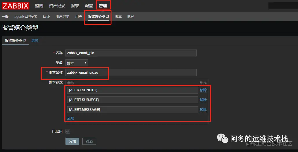Click the 脚本参数 label
The height and width of the screenshot is (152, 298).
(56, 82)
